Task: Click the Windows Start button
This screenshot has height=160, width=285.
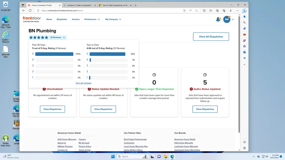Action: pyautogui.click(x=113, y=157)
